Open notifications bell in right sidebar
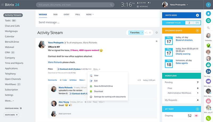Screen dimensions: 213x122 tap(208, 13)
